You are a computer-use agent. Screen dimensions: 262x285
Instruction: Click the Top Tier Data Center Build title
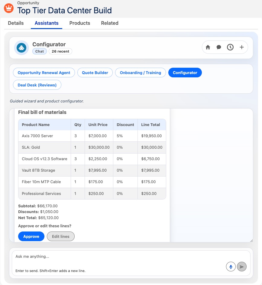tap(64, 10)
